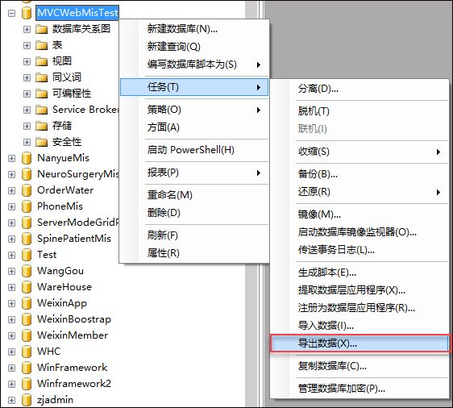This screenshot has width=453, height=408.
Task: Select the SpinePatientMis database row
Action: (74, 239)
